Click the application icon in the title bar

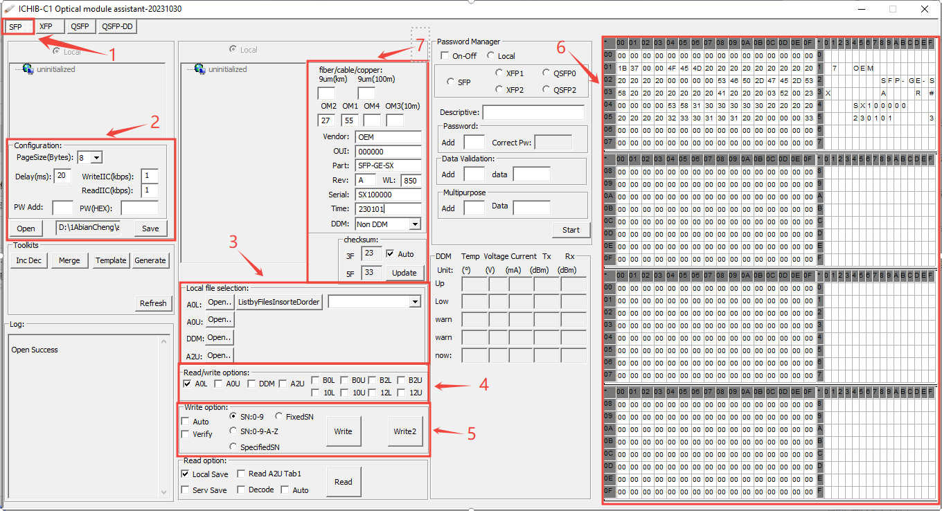[x=10, y=8]
